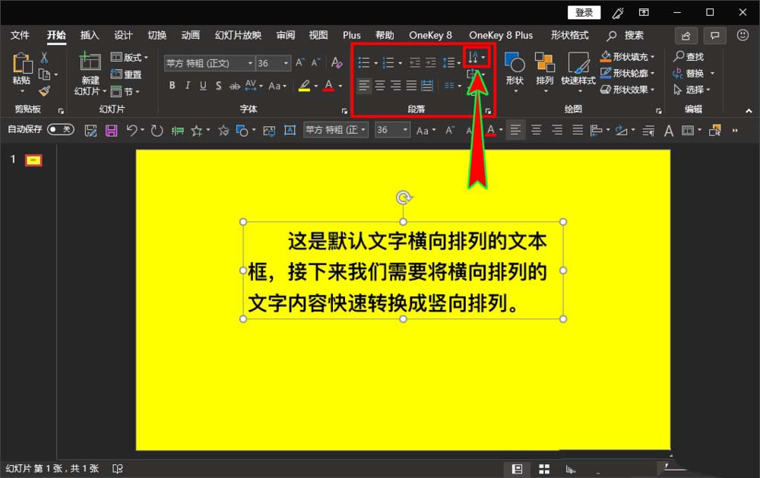Image resolution: width=760 pixels, height=478 pixels.
Task: Switch to the 插入 ribbon tab
Action: [x=89, y=35]
